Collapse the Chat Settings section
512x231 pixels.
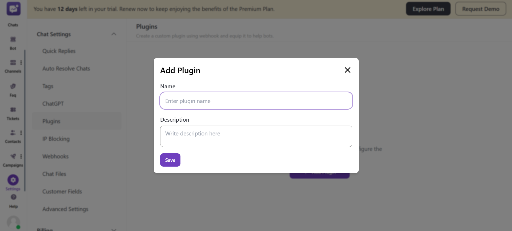pos(114,34)
